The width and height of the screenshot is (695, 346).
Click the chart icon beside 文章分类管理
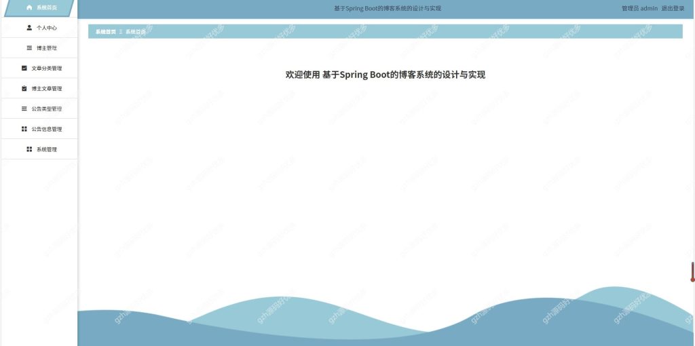tap(24, 69)
